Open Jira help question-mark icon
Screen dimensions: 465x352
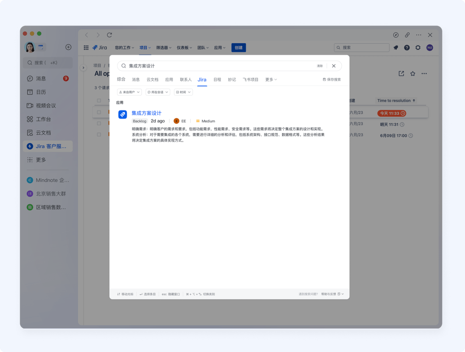coord(407,48)
